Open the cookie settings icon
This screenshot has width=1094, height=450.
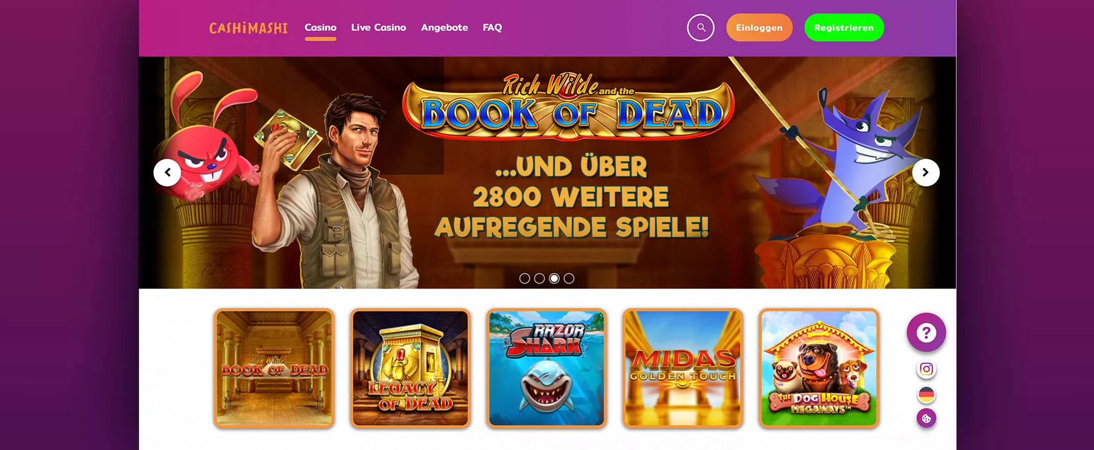pos(926,419)
